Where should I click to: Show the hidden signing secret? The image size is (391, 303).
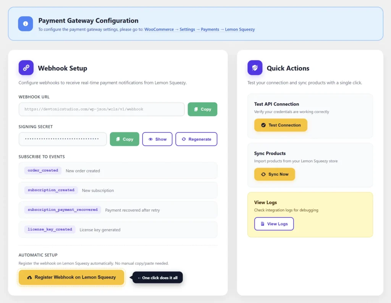pyautogui.click(x=157, y=139)
